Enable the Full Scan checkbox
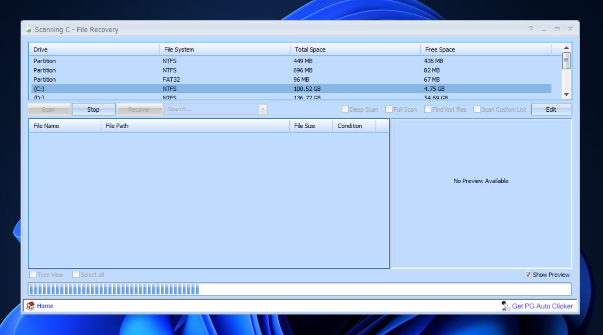Viewport: 603px width, 335px height. tap(389, 109)
